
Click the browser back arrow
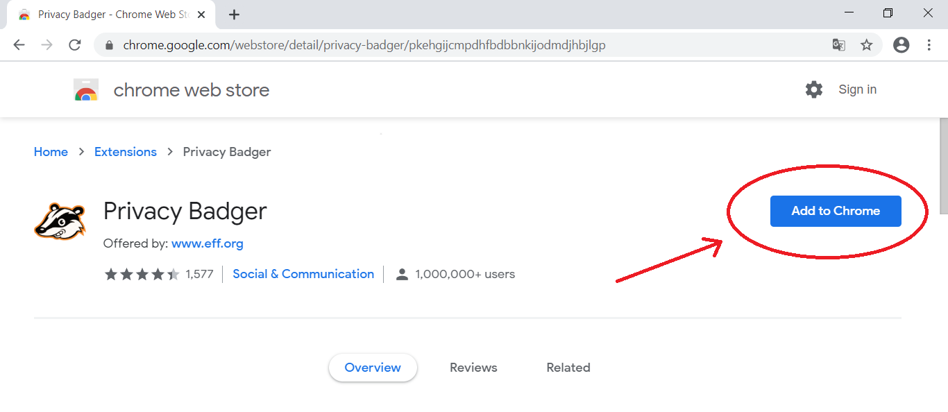19,45
